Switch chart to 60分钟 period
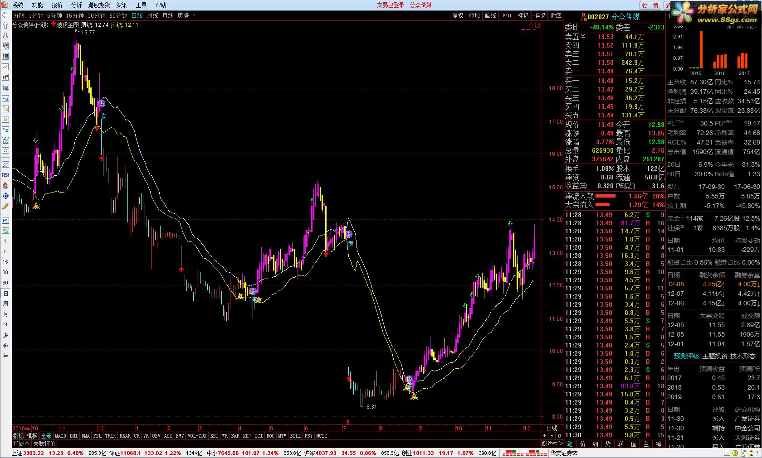 click(x=118, y=15)
